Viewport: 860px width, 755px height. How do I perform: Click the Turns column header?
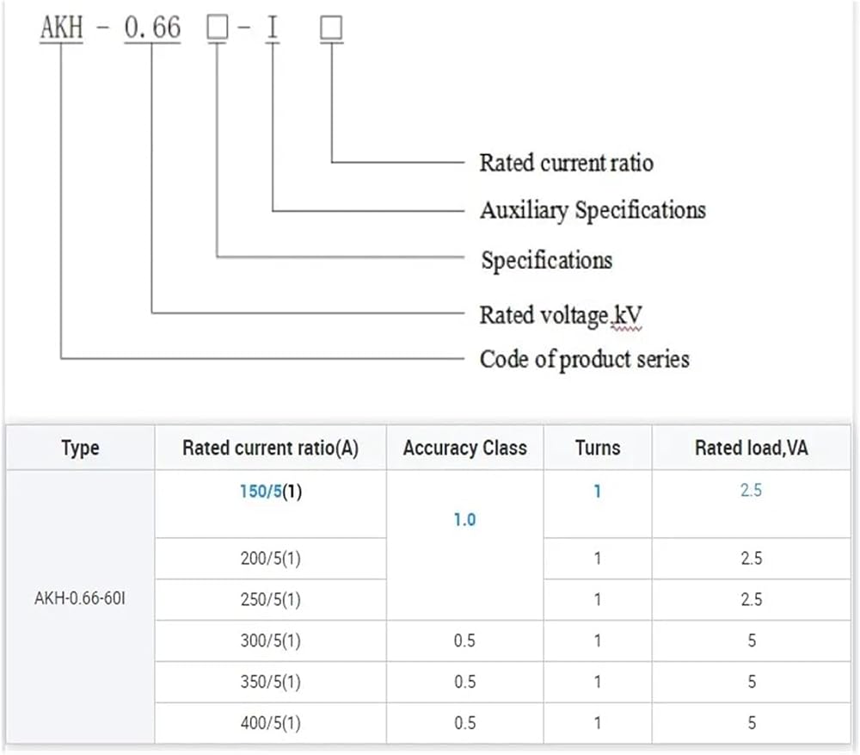[x=598, y=448]
